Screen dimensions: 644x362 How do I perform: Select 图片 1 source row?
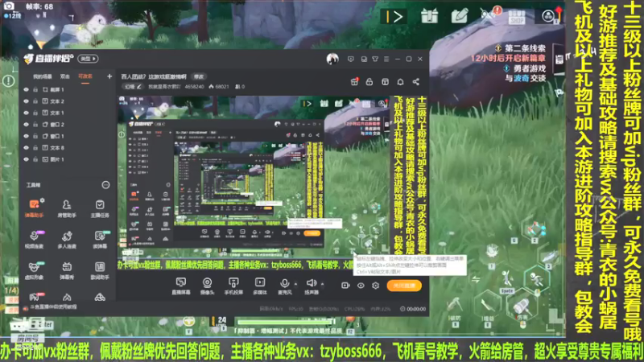click(68, 158)
